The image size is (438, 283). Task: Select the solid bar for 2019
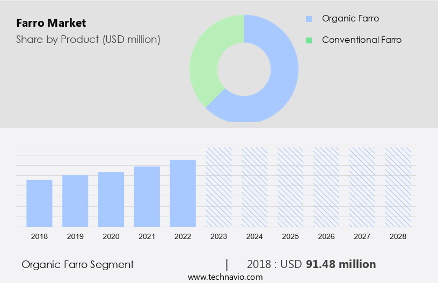(x=75, y=201)
